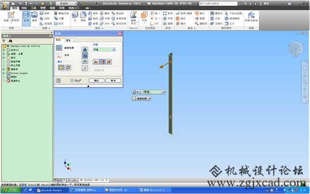Open the Extents dropdown in the dialog
Viewport: 310px width, 194px height.
click(x=104, y=50)
